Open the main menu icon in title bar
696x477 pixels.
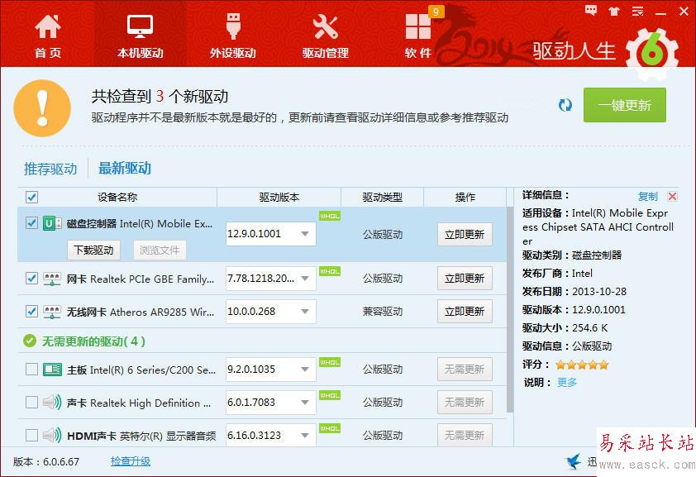click(638, 11)
